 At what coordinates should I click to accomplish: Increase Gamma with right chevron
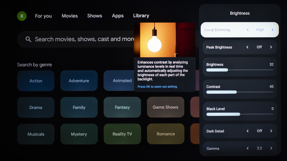[x=271, y=148]
